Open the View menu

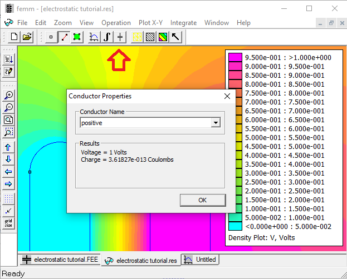[x=86, y=23]
